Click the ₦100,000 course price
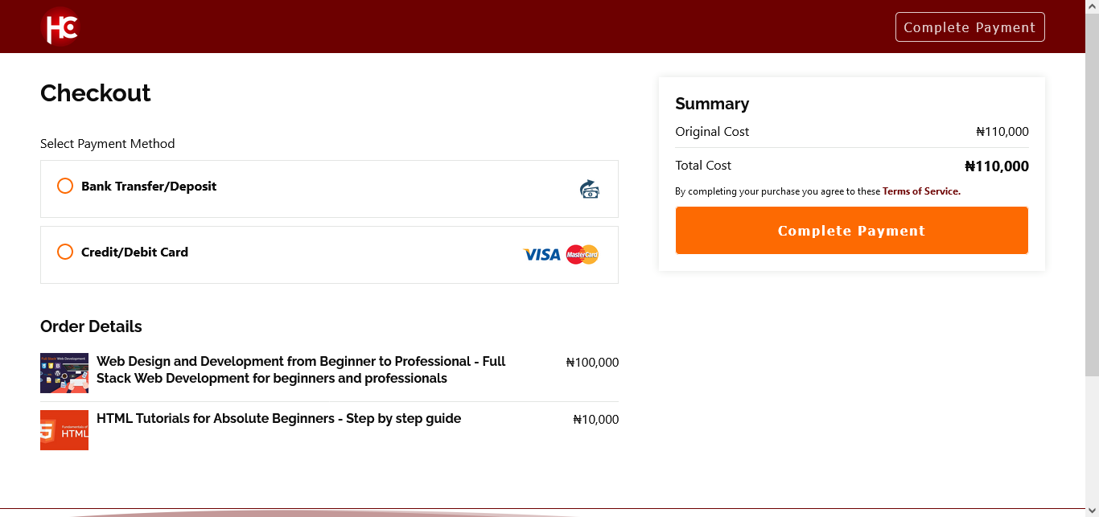The height and width of the screenshot is (517, 1099). pyautogui.click(x=592, y=363)
